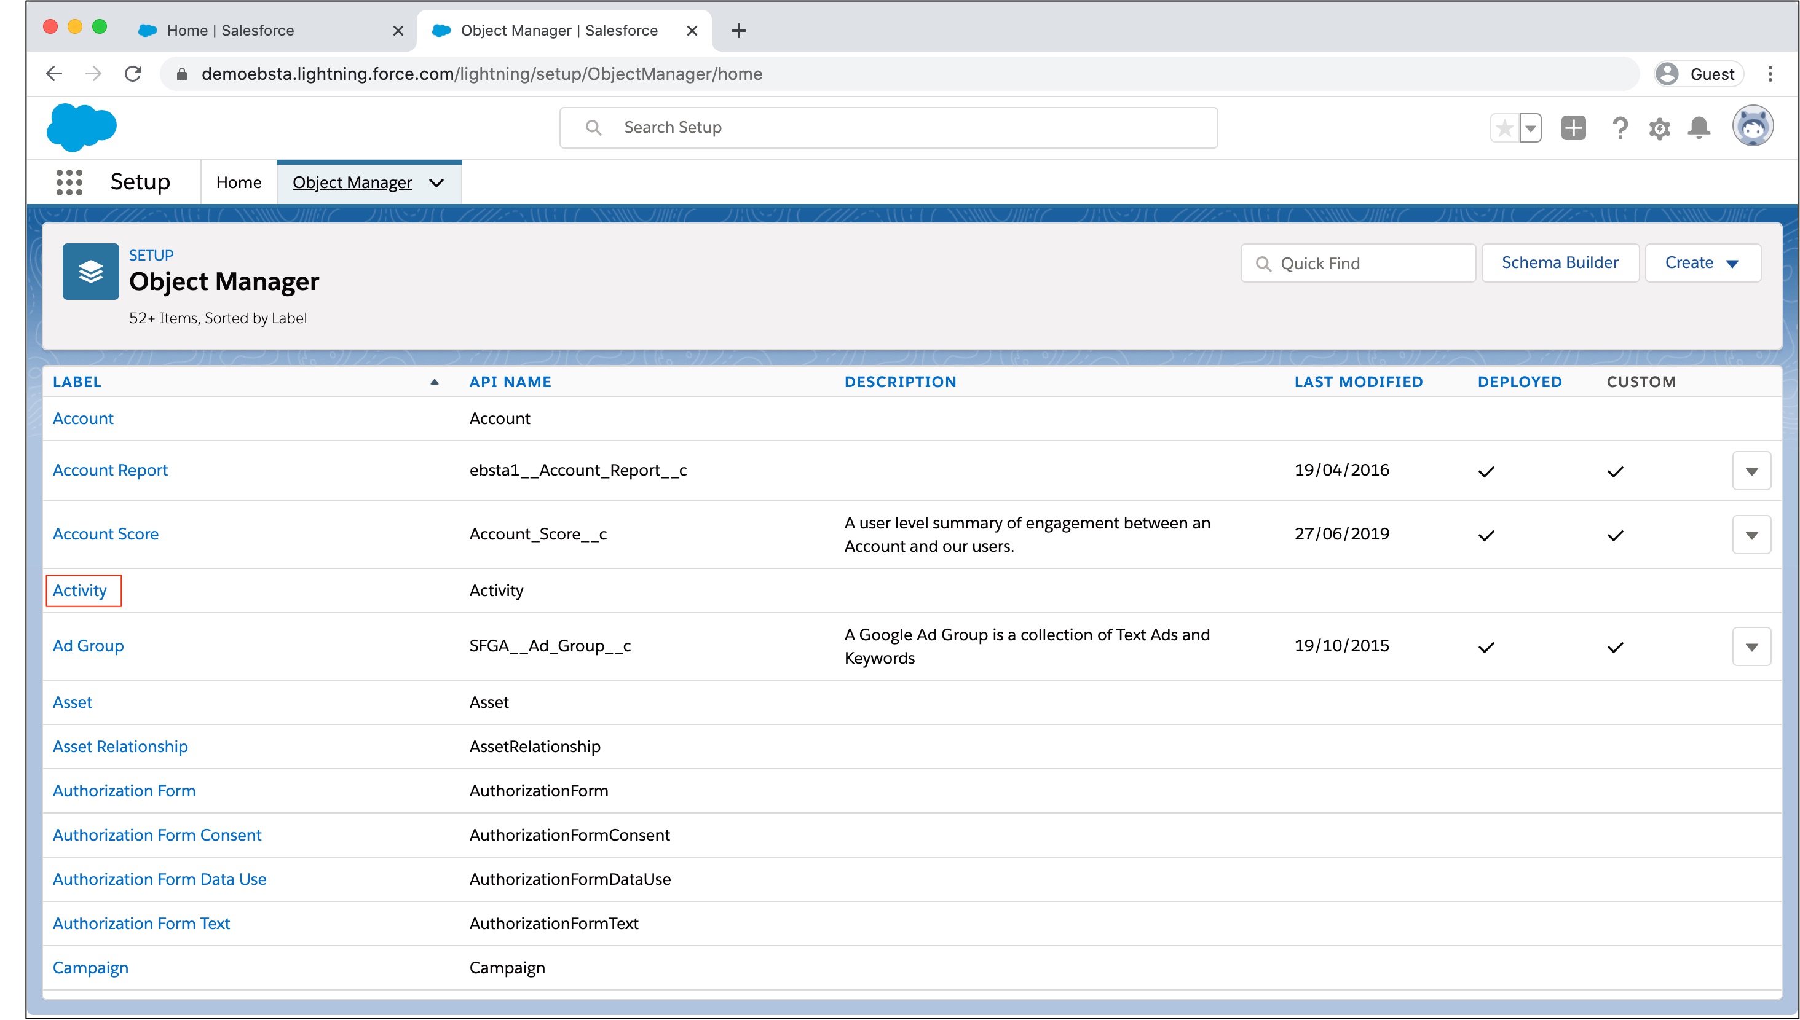Expand the Object Manager tab chevron
Image resolution: width=1800 pixels, height=1020 pixels.
point(436,183)
